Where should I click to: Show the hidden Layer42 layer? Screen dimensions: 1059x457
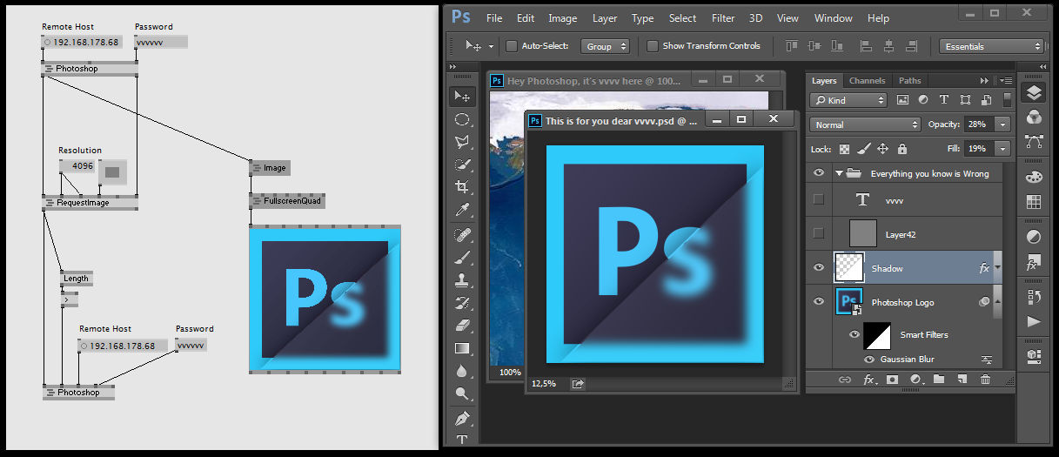pos(818,233)
